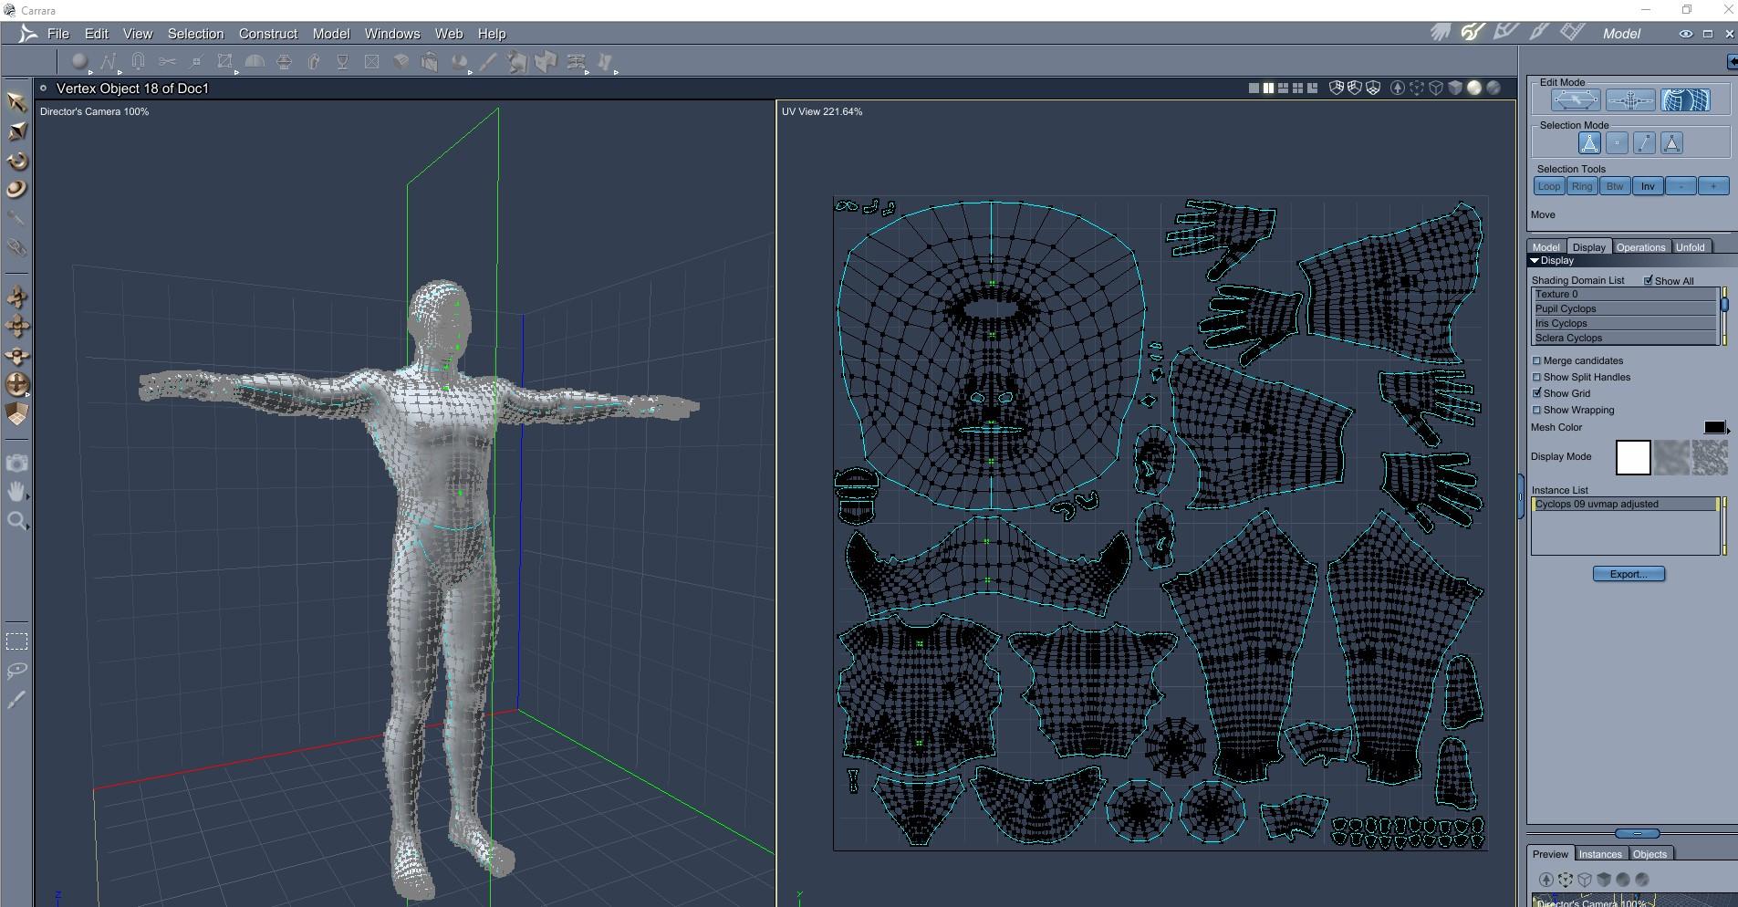Click the Btw selection button
The image size is (1738, 907).
pos(1615,186)
